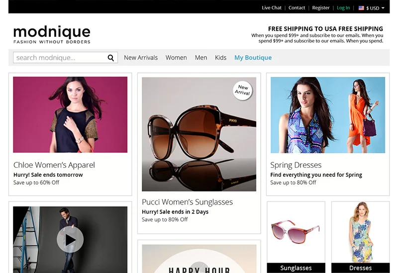This screenshot has height=273, width=398.
Task: Click "Hurry! Sale ends tomorrow" text
Action: tap(48, 175)
